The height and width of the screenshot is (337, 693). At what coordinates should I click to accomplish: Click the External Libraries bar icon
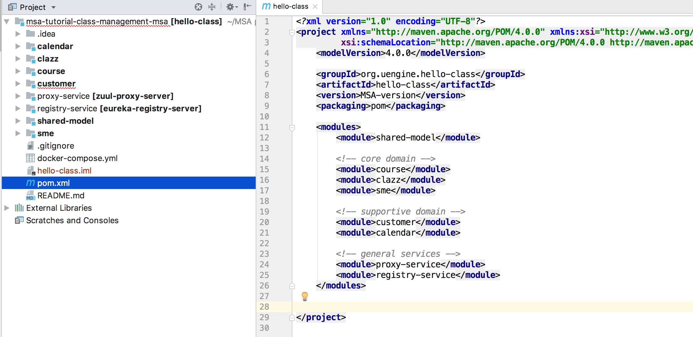pos(19,208)
